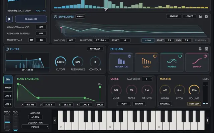
Task: Click the Voice LEGATO button
Action: (x=139, y=104)
